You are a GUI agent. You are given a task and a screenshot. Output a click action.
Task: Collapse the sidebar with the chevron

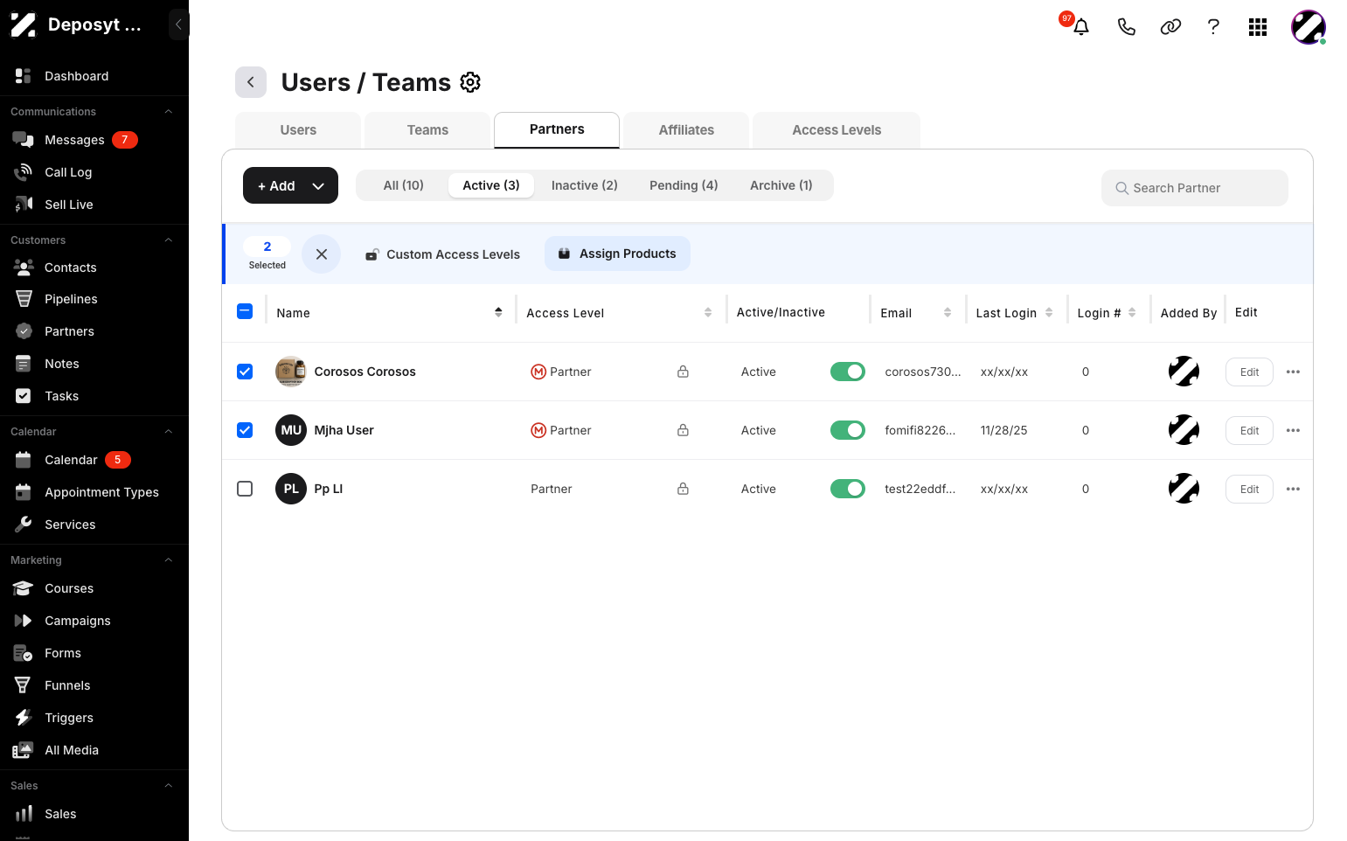tap(178, 24)
